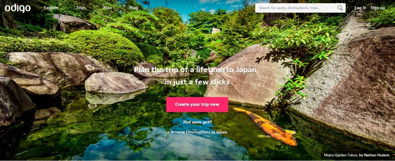
Task: Click the Nathan Hosken photo credit
Action: [x=377, y=155]
